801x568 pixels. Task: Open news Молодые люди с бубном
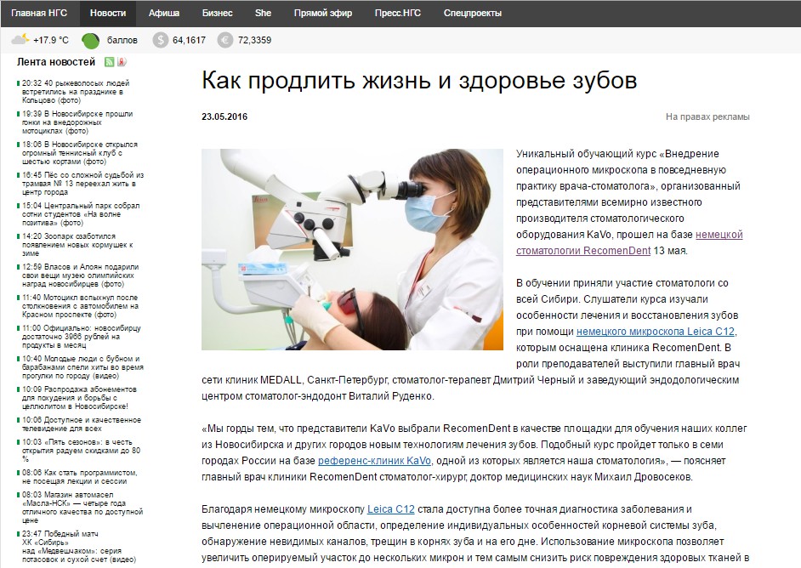(x=82, y=367)
